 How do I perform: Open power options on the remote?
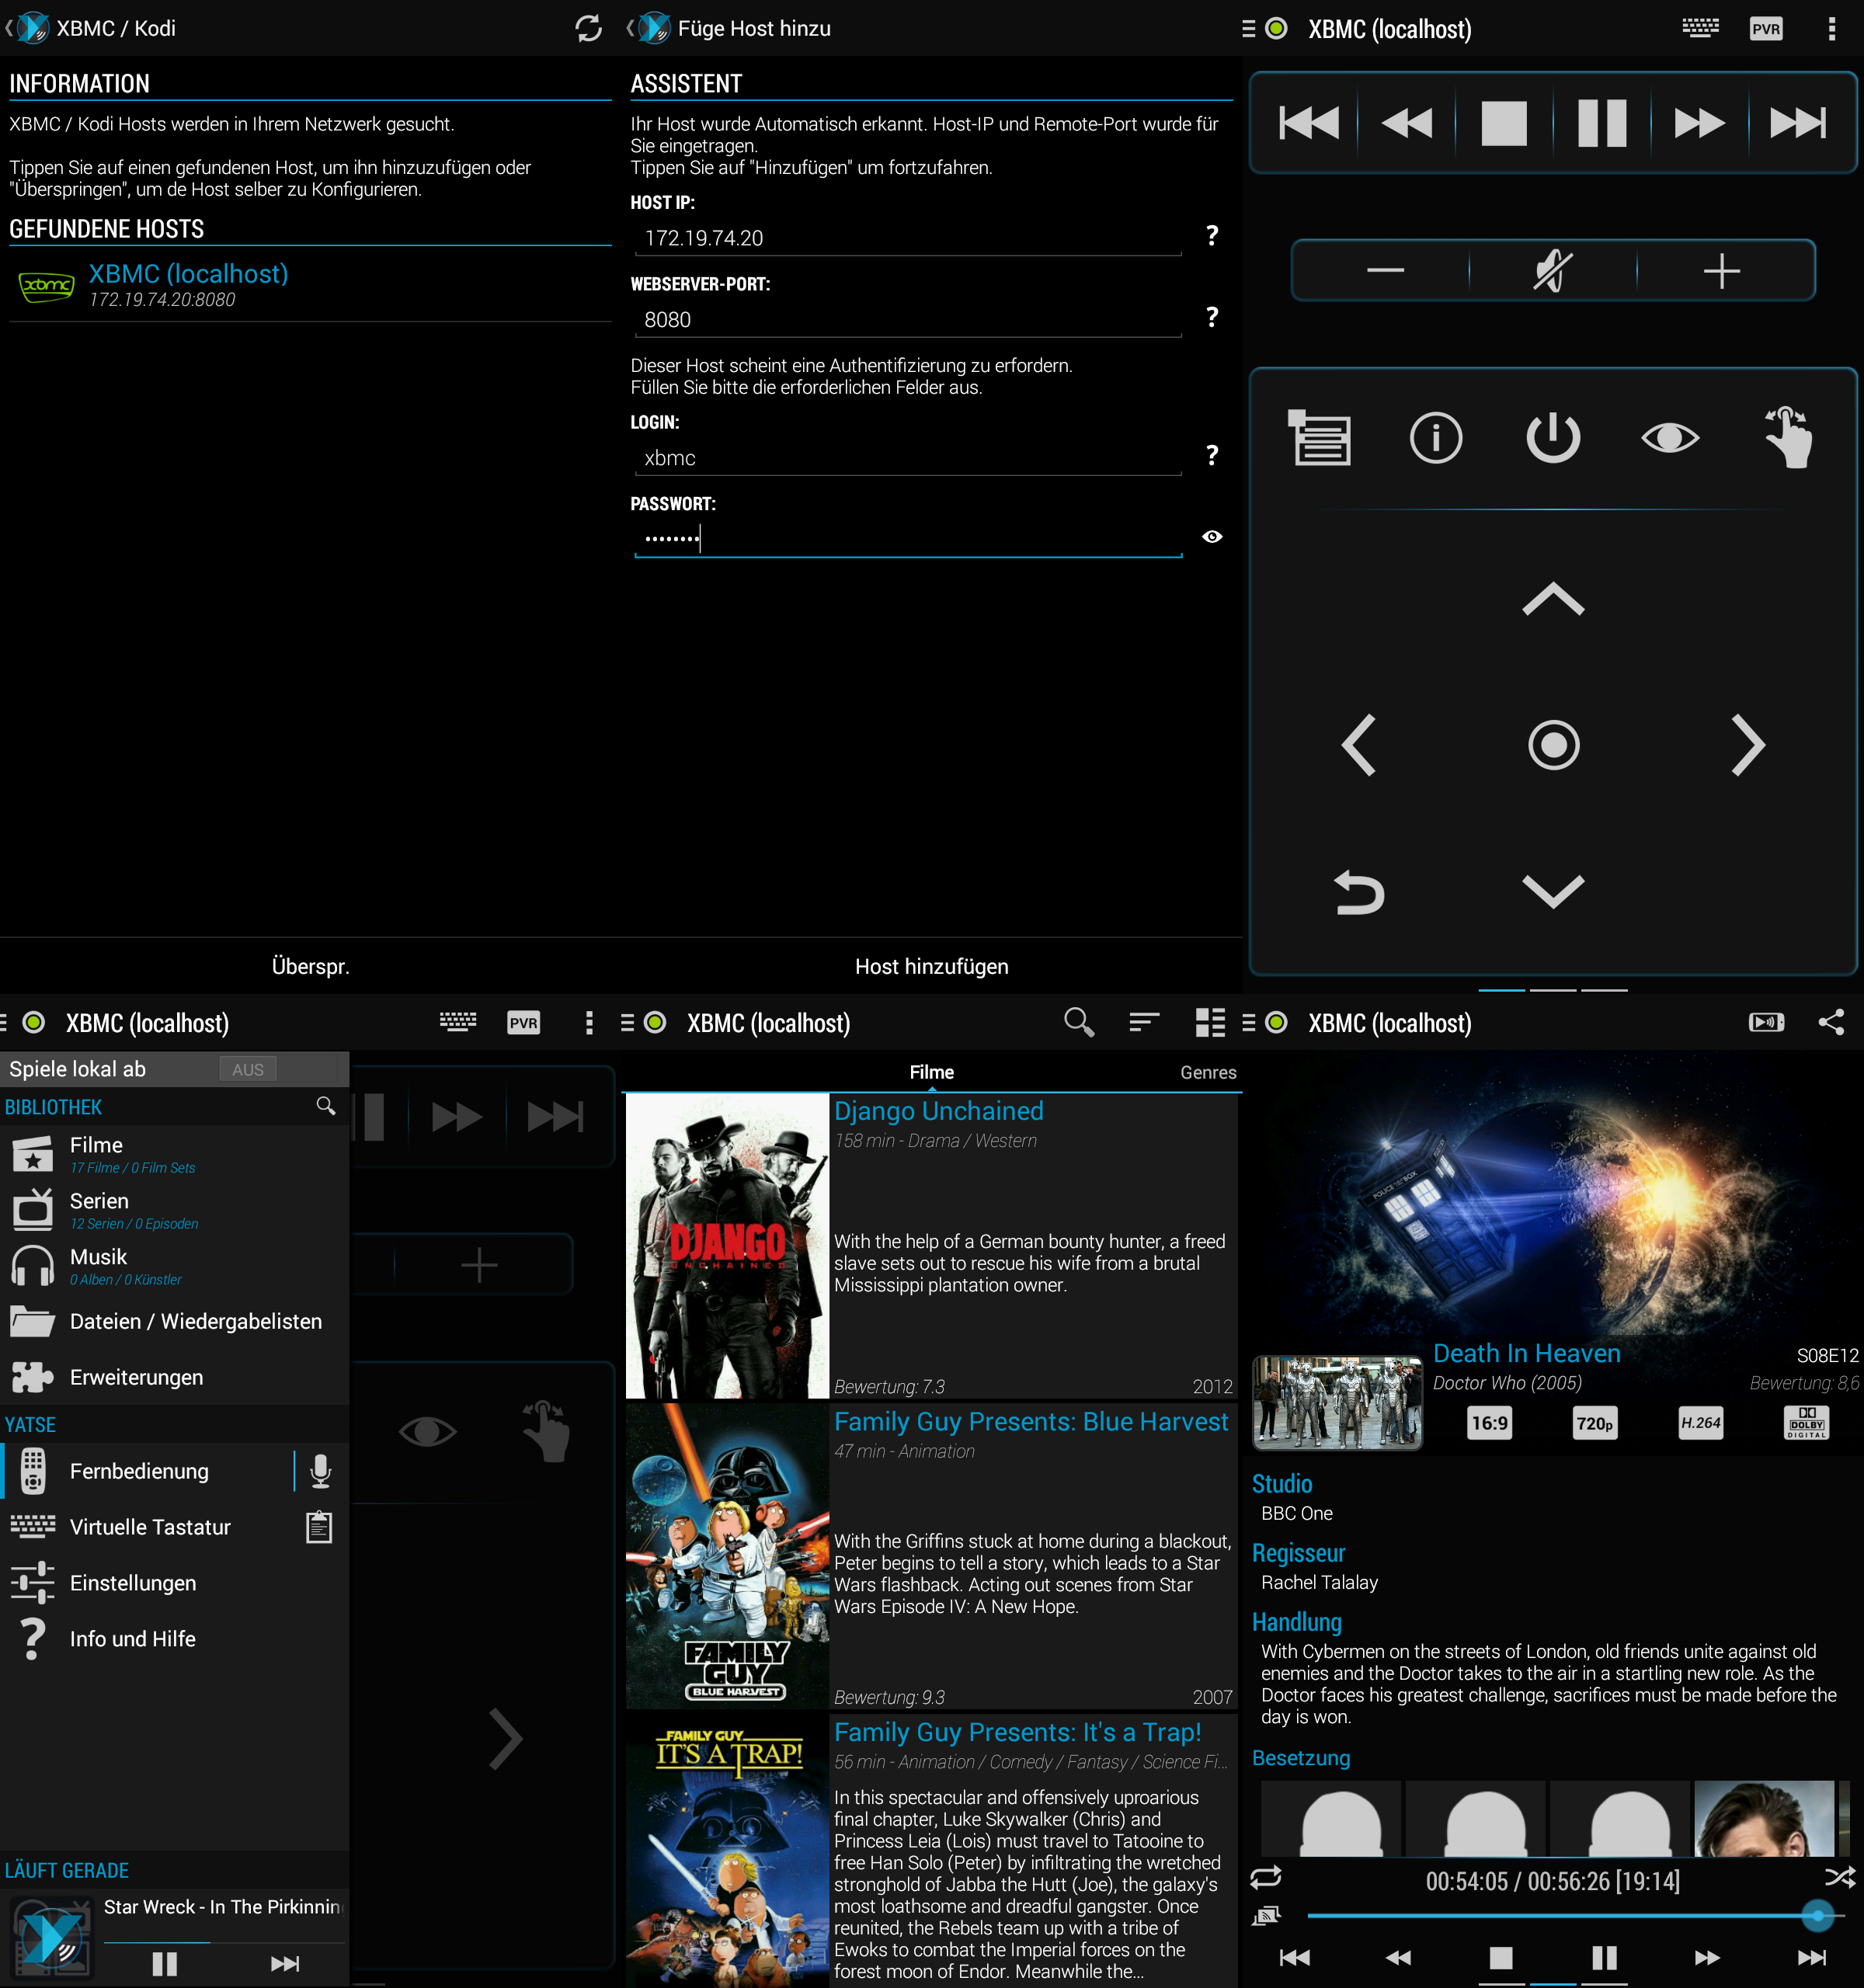[1553, 437]
